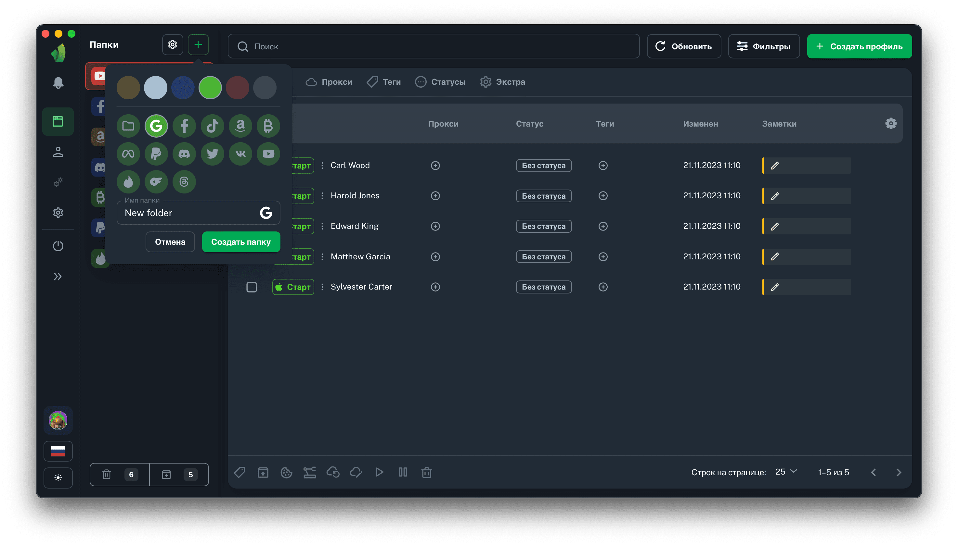Image resolution: width=958 pixels, height=546 pixels.
Task: Select the PayPal folder icon
Action: coord(156,154)
